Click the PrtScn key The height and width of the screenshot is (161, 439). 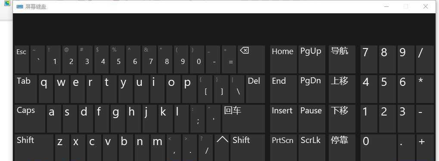coord(283,148)
